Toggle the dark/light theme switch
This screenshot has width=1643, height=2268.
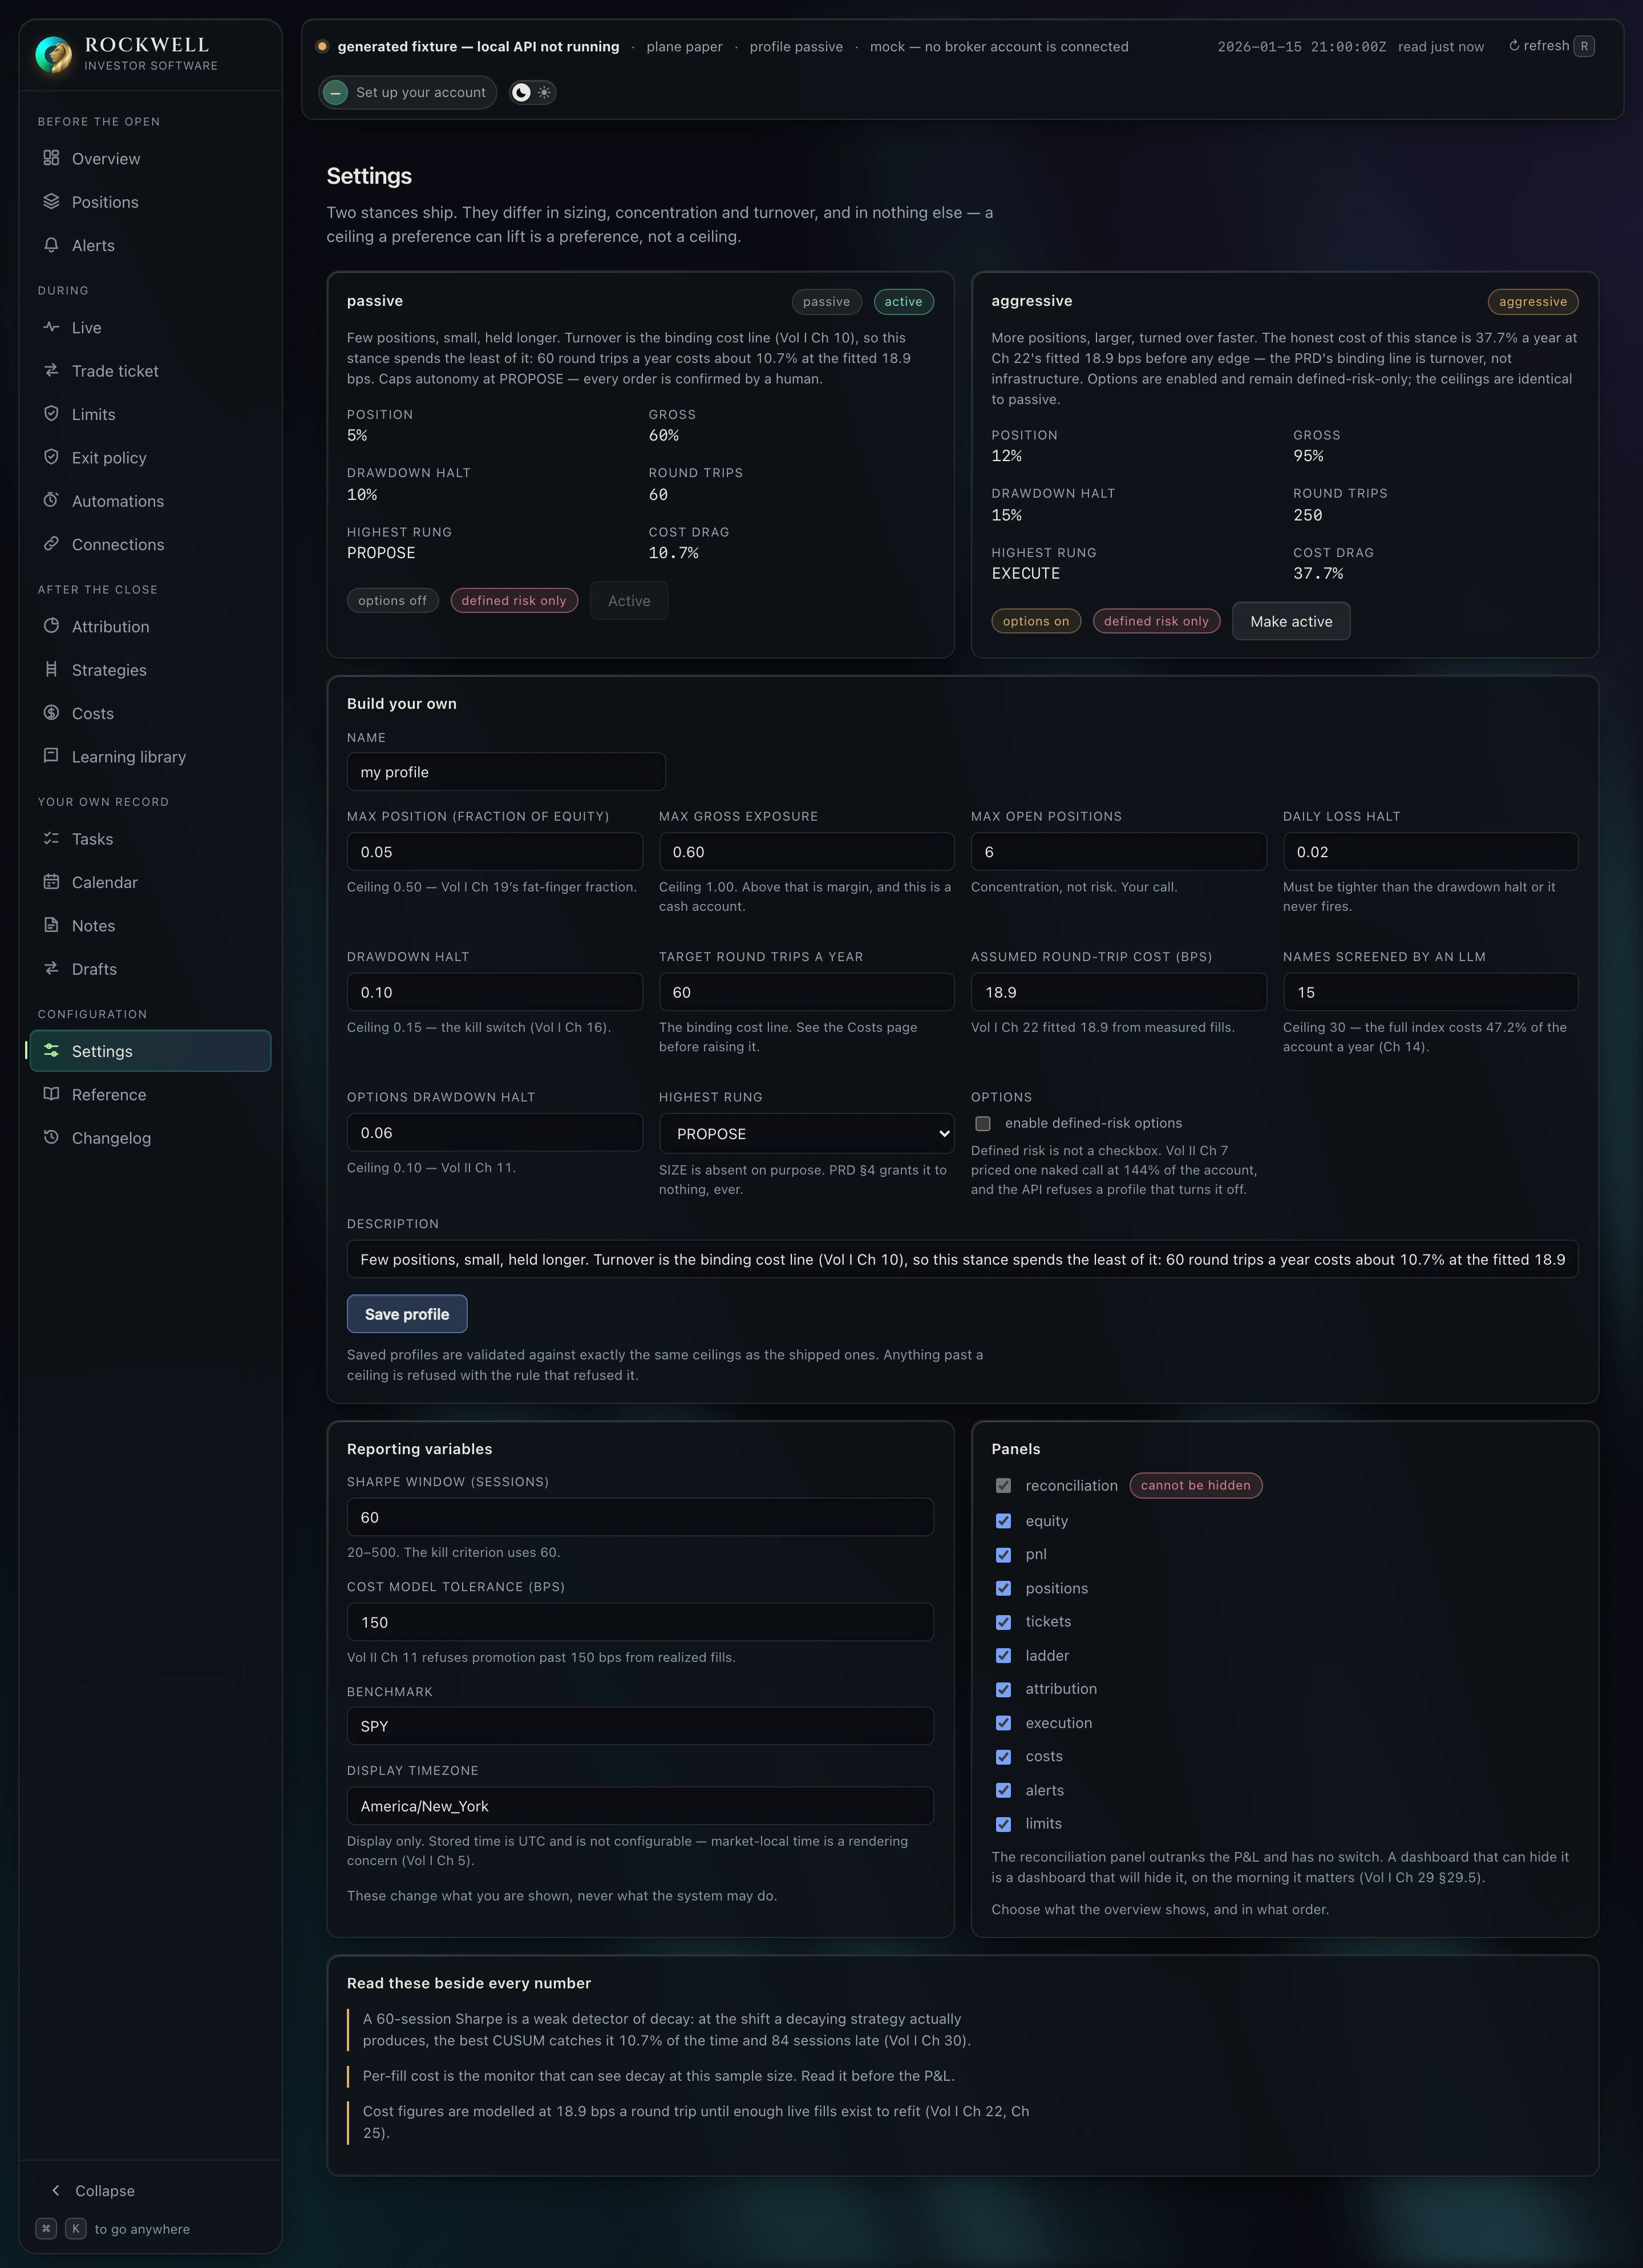pyautogui.click(x=533, y=92)
